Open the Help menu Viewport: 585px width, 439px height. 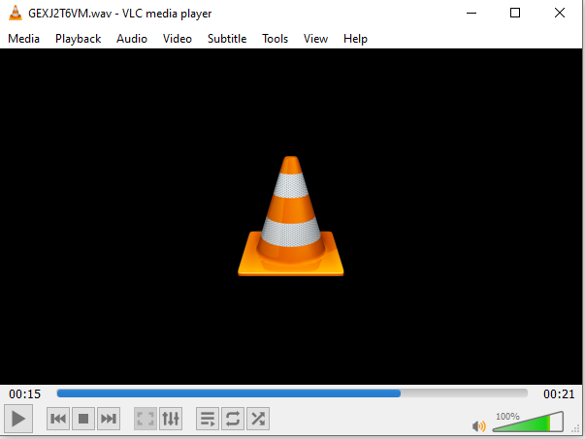pos(355,39)
